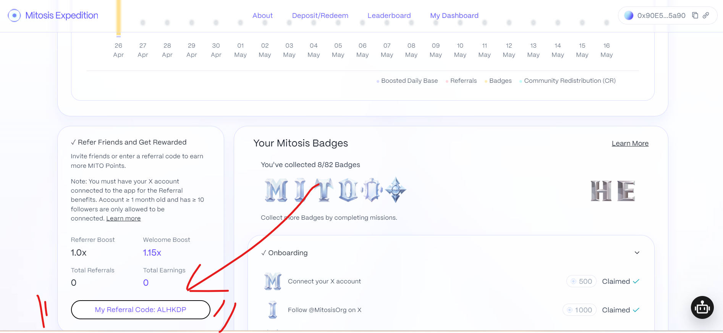Screen dimensions: 723x333
Task: Click the 0x90E5...5a90 wallet address
Action: point(661,16)
